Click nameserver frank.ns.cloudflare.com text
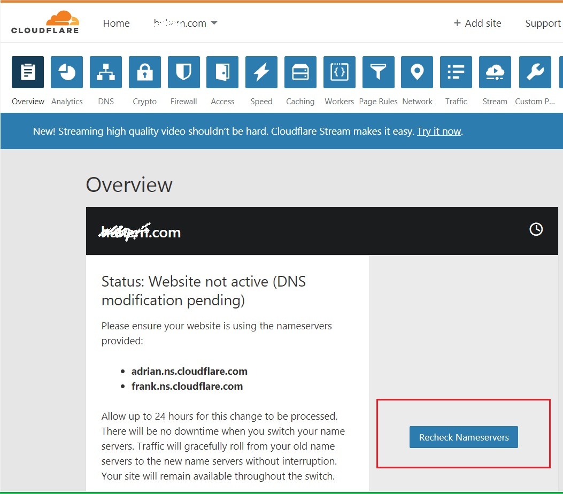 (187, 387)
